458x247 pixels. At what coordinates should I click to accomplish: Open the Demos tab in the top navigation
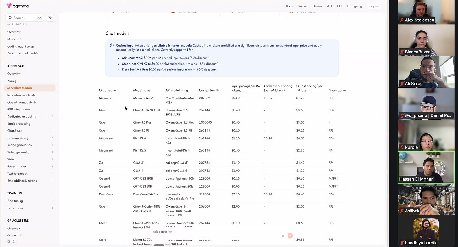coord(317,6)
